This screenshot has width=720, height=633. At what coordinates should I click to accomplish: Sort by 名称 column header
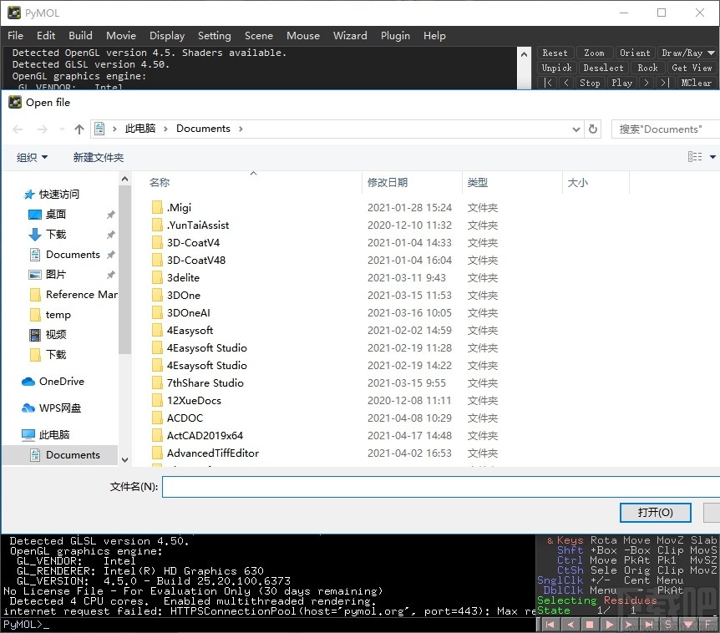click(160, 183)
